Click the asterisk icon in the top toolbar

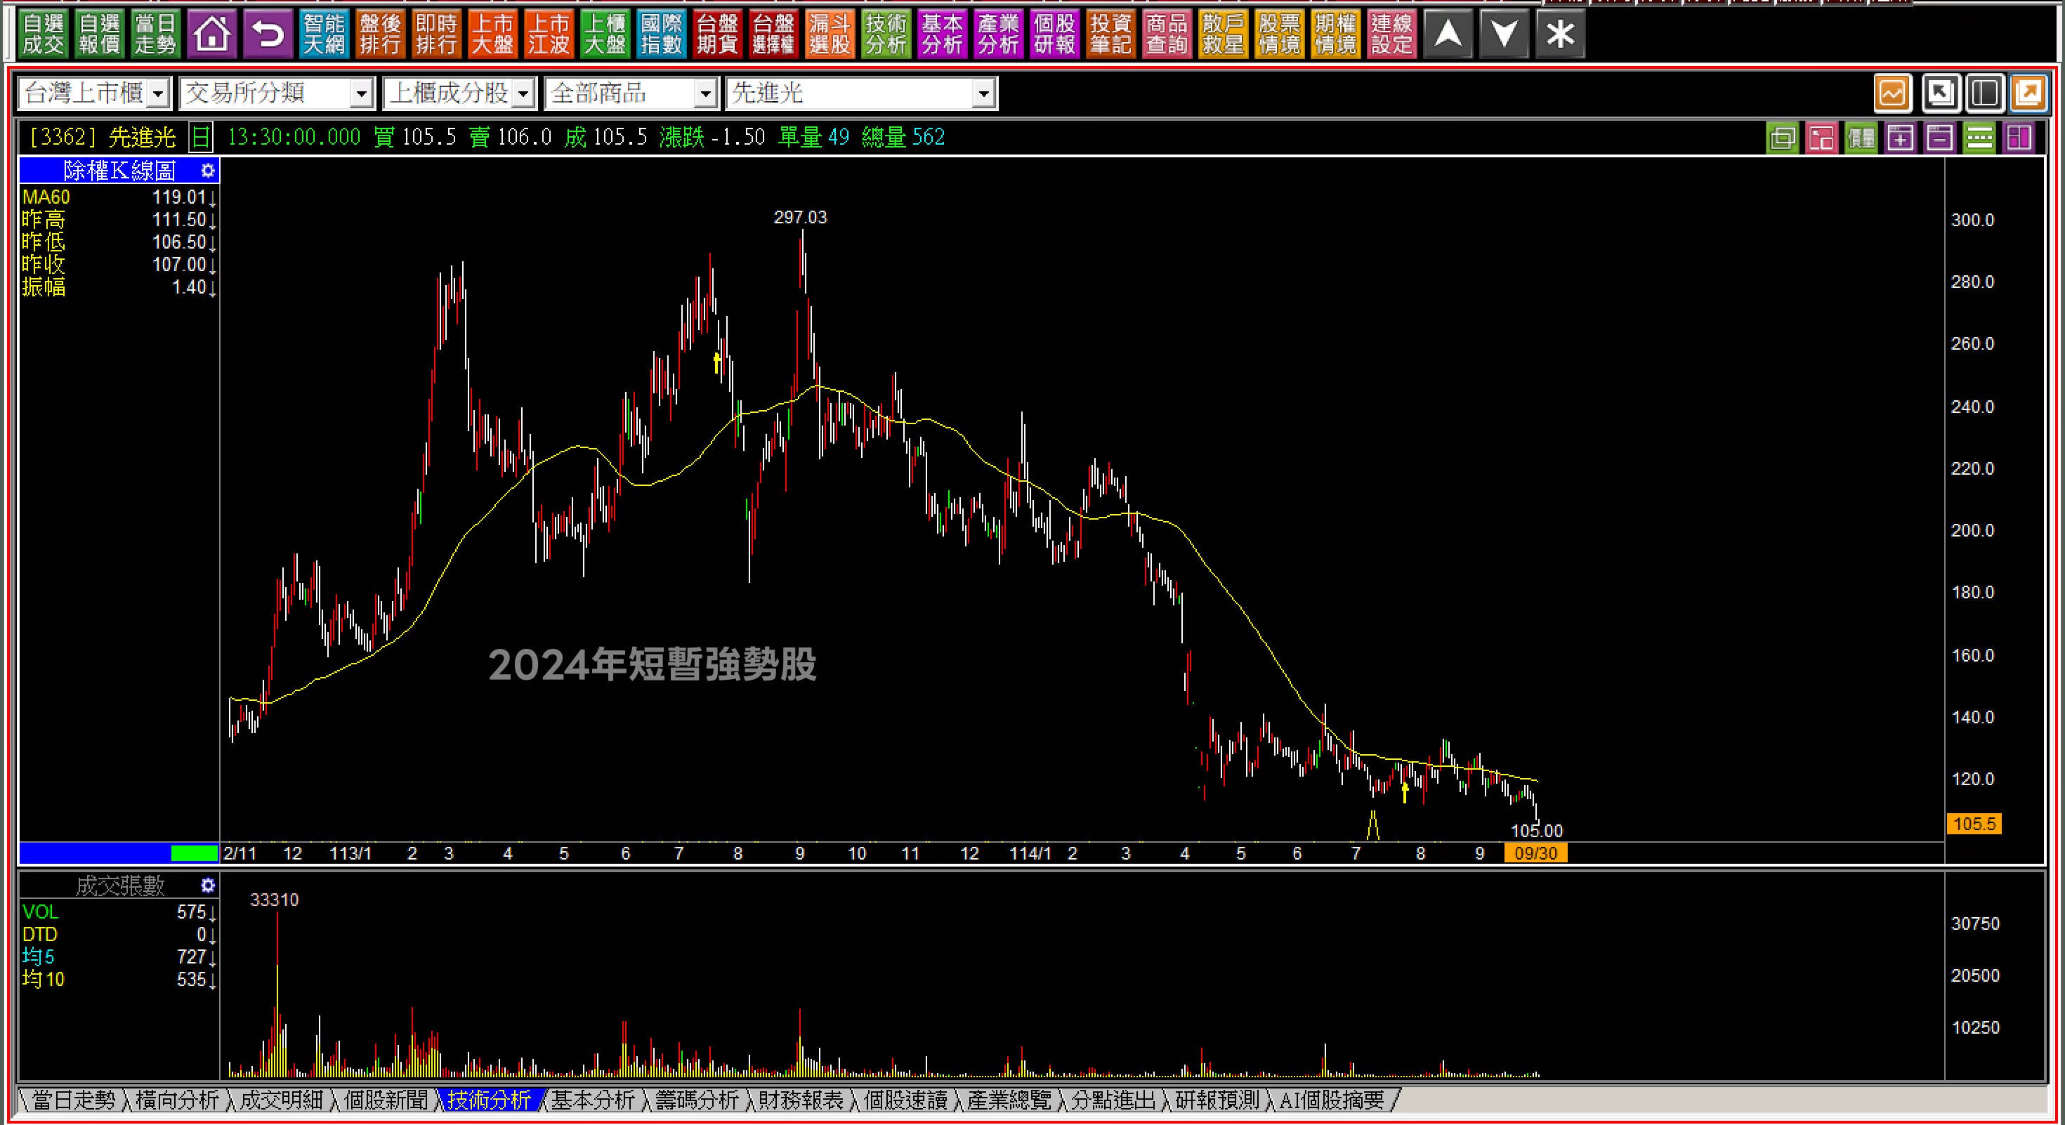point(1560,34)
